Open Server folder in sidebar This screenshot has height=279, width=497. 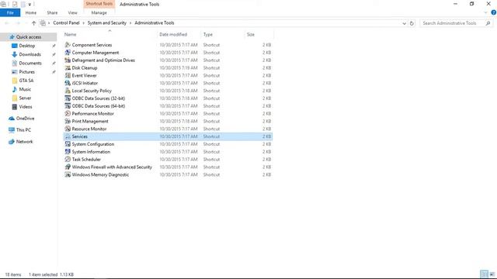tap(25, 98)
